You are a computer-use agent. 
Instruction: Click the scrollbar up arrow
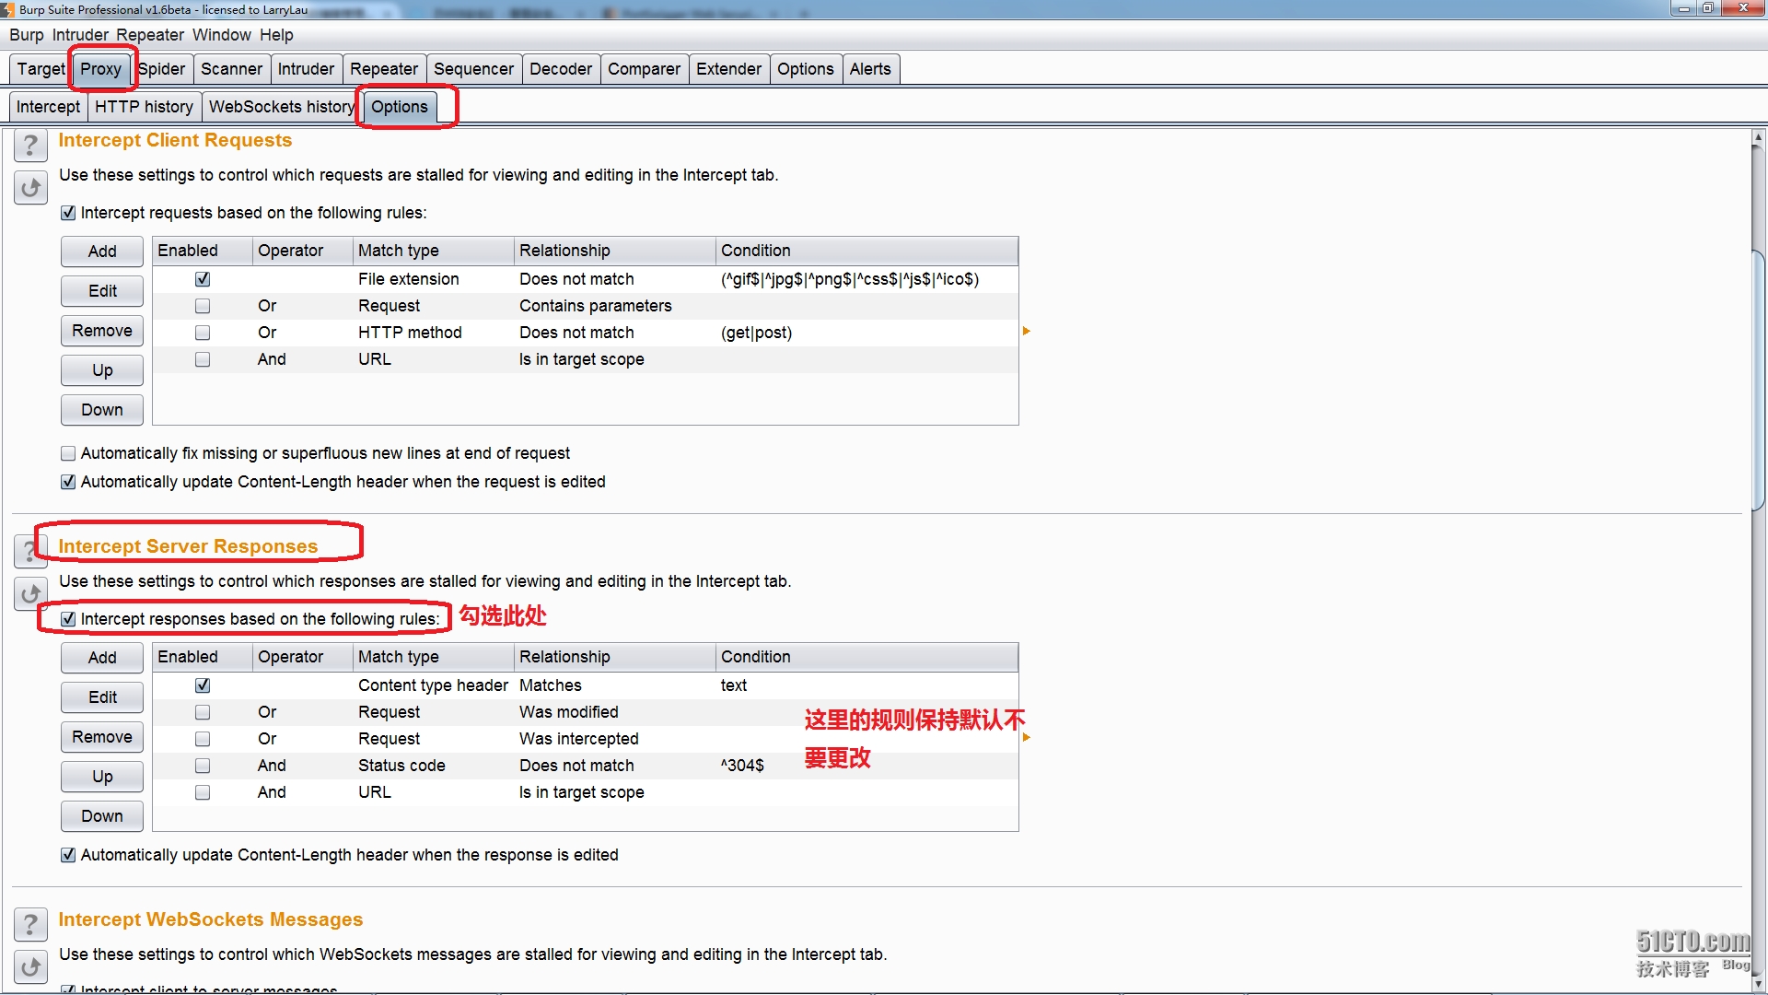(x=1759, y=139)
